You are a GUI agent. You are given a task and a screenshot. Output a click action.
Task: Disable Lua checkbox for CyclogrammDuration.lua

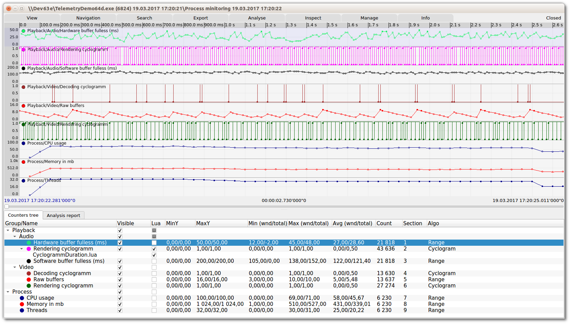pos(154,255)
